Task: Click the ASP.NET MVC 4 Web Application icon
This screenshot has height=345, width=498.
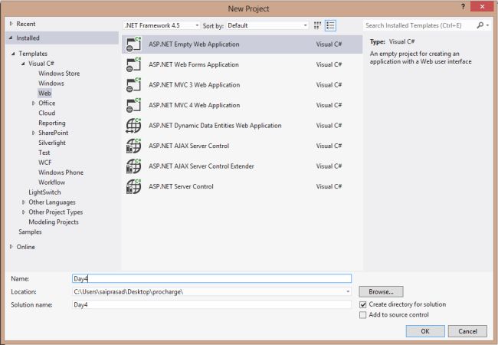Action: (x=133, y=105)
